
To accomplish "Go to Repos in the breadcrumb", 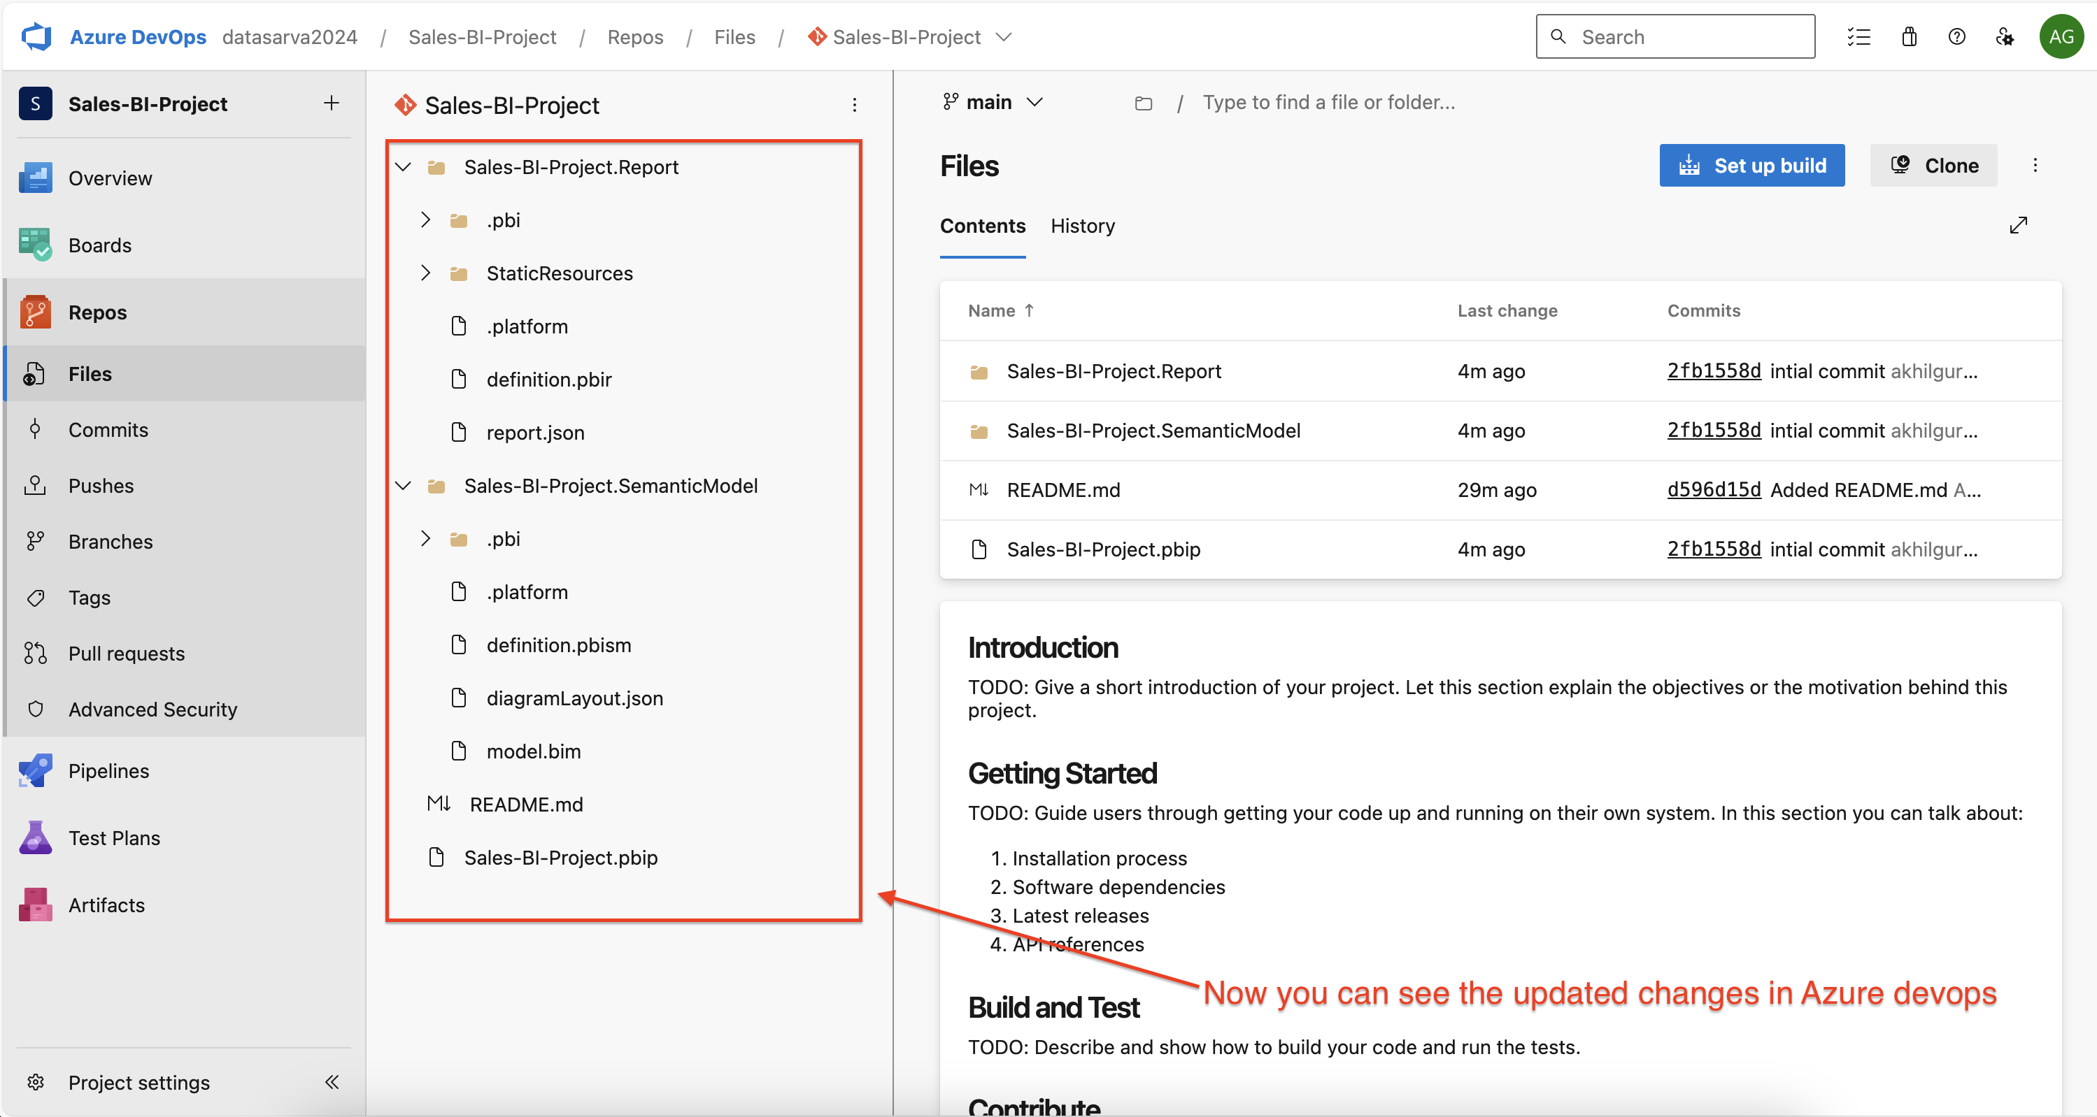I will point(635,36).
